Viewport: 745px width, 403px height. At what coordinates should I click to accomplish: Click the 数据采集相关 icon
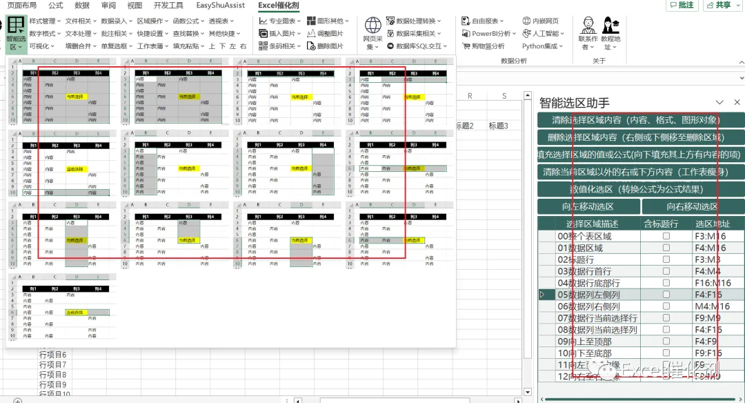[x=390, y=33]
